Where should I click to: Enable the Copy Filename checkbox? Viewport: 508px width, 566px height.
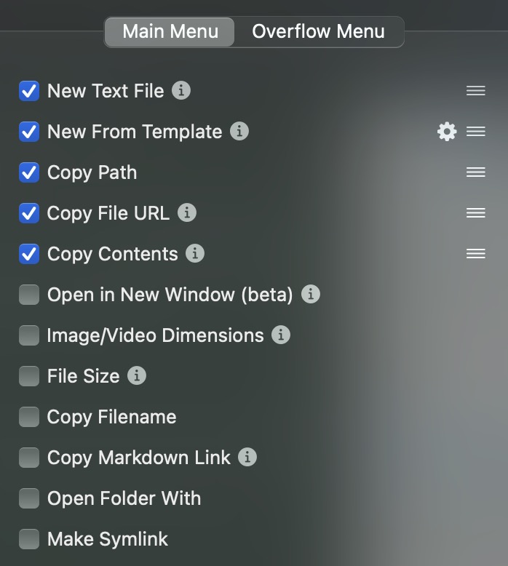point(29,417)
